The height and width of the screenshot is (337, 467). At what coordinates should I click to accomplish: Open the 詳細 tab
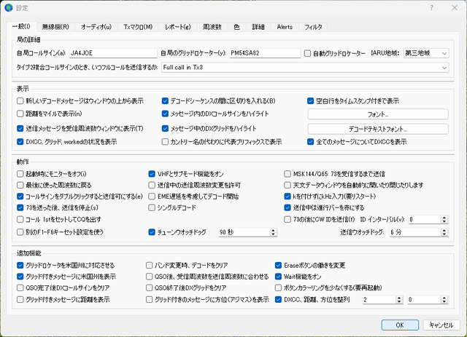pyautogui.click(x=258, y=27)
